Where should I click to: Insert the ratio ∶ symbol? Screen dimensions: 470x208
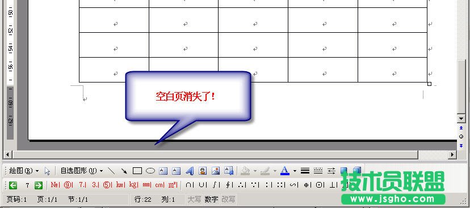tap(268, 185)
